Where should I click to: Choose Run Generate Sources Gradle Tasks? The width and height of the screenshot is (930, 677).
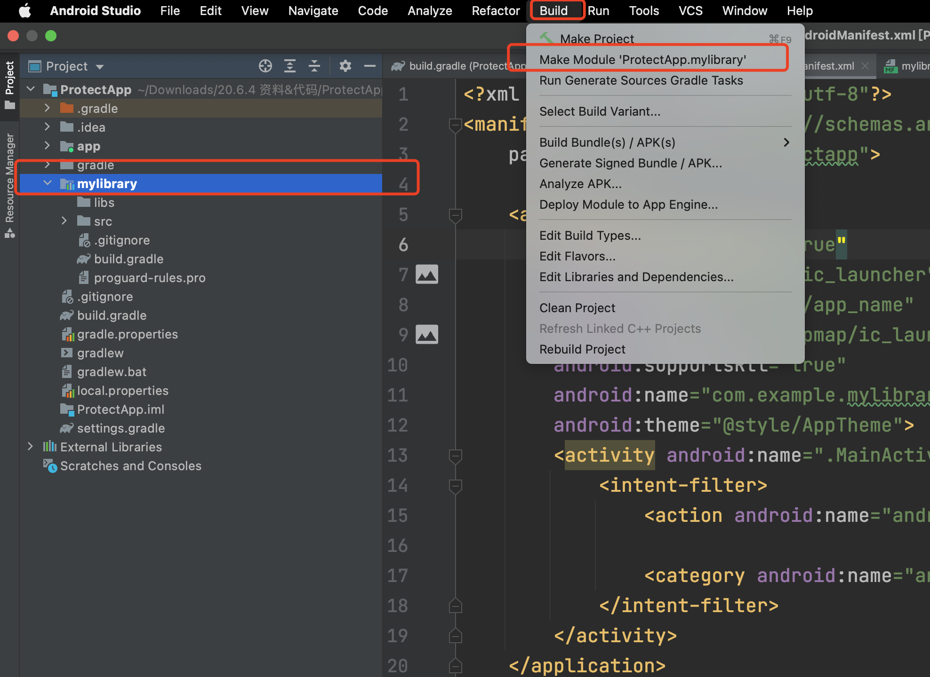pyautogui.click(x=665, y=80)
